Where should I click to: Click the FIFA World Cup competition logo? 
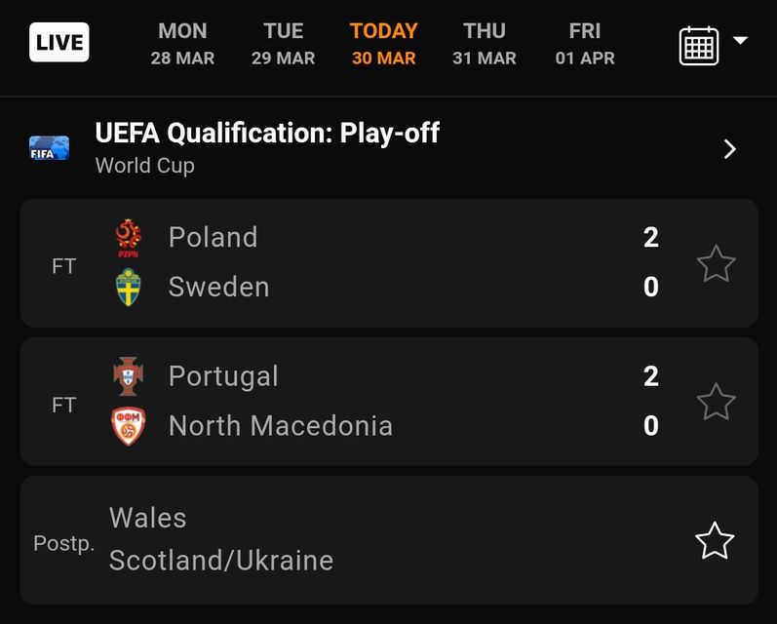click(49, 148)
